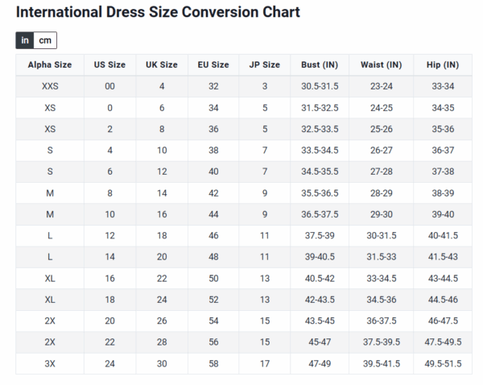Select the bust 37.5-39 cell
The height and width of the screenshot is (385, 483).
coord(320,235)
